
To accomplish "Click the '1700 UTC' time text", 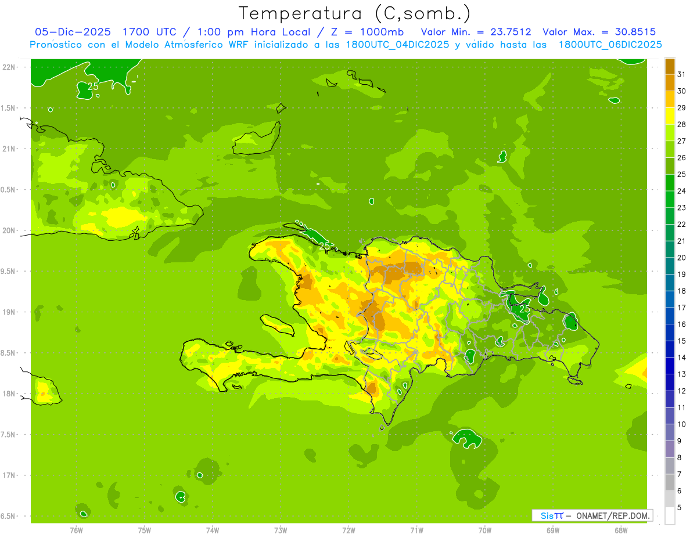I will pos(150,32).
